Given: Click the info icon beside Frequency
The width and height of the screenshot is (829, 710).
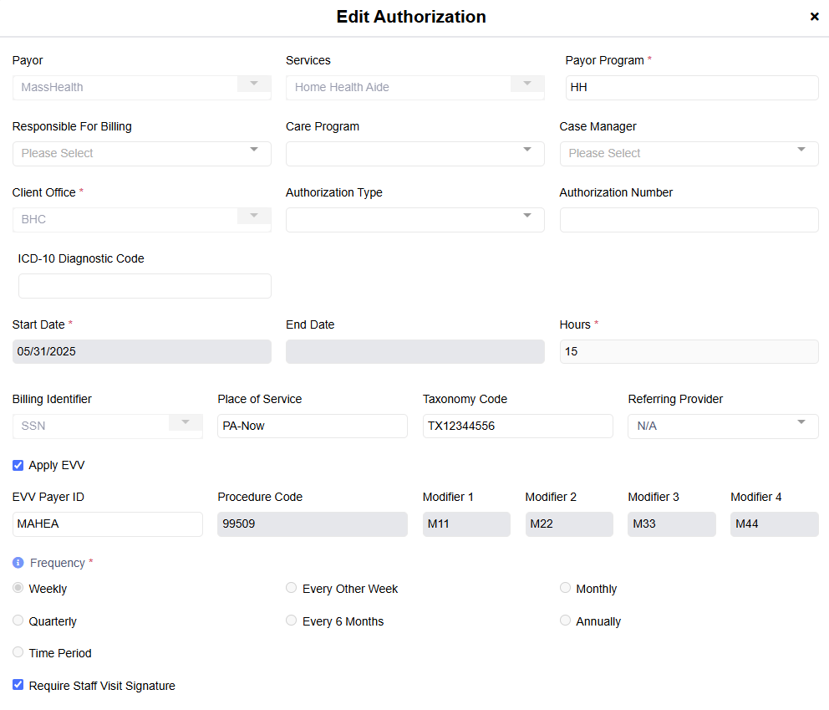Looking at the screenshot, I should [x=17, y=563].
